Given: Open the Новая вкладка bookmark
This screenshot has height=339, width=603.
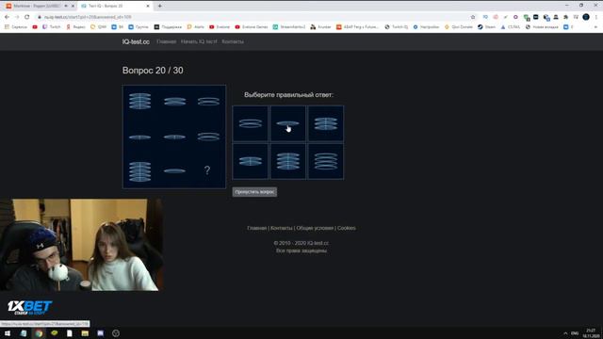Looking at the screenshot, I should tap(542, 27).
